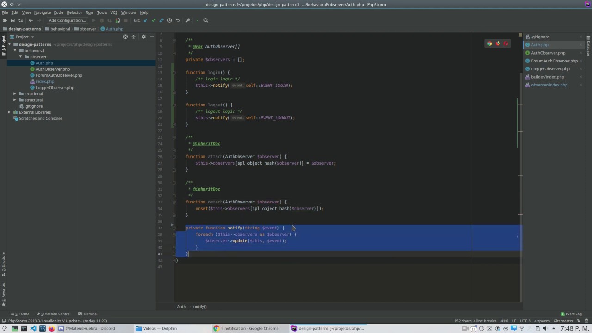
Task: Open Project panel gear options
Action: click(x=143, y=37)
